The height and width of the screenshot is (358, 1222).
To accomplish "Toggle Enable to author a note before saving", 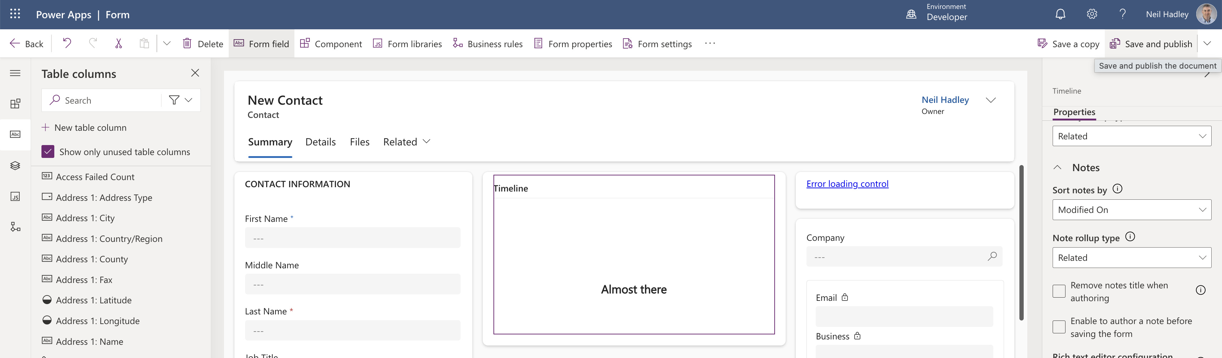I will coord(1059,327).
